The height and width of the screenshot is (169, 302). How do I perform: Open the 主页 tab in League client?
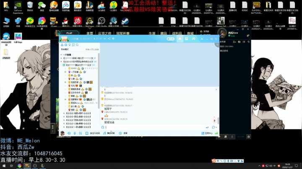[x=90, y=33]
